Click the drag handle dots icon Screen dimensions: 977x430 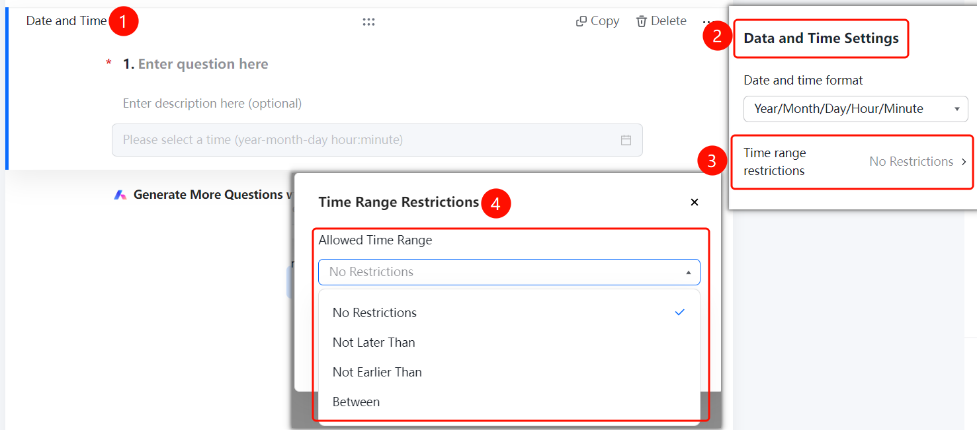coord(368,22)
